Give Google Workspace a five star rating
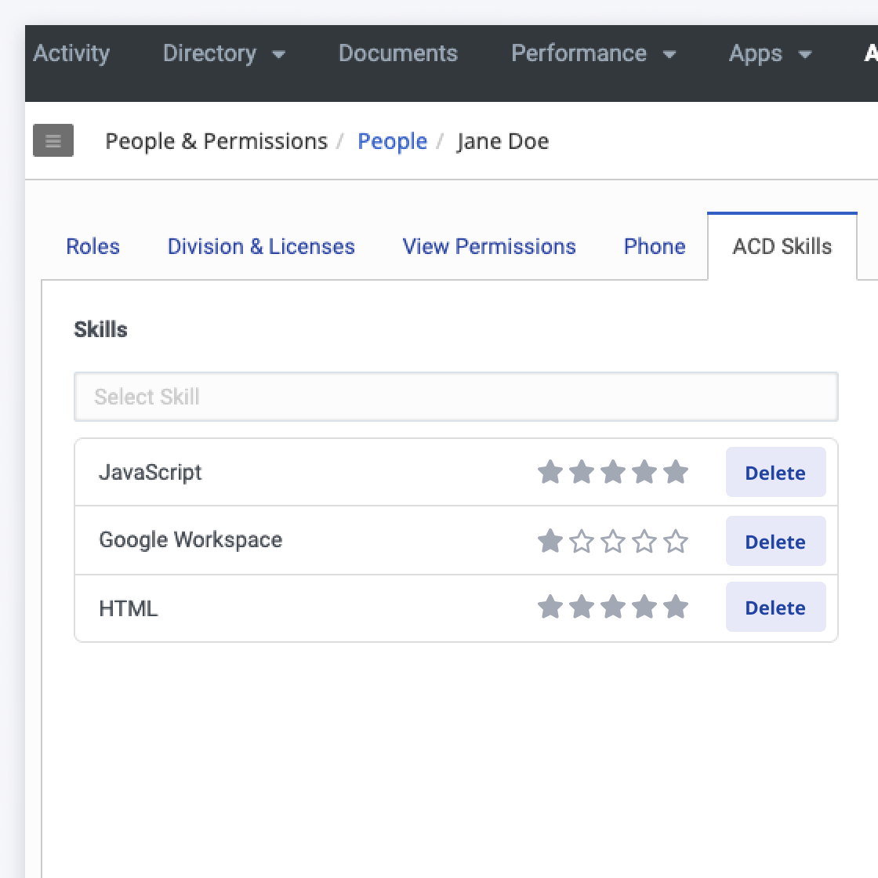Image resolution: width=878 pixels, height=878 pixels. [676, 542]
